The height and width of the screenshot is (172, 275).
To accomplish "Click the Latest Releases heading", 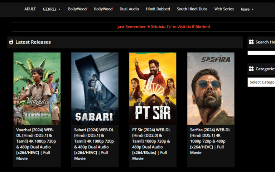I will tap(33, 42).
